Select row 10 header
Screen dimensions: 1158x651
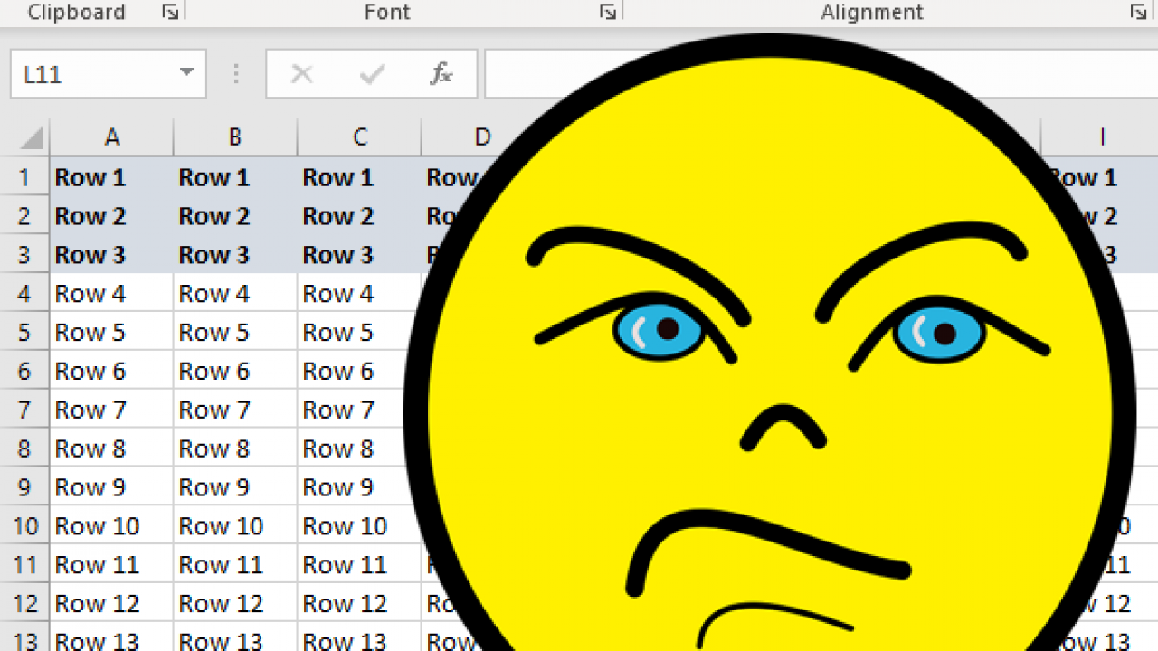(x=24, y=526)
